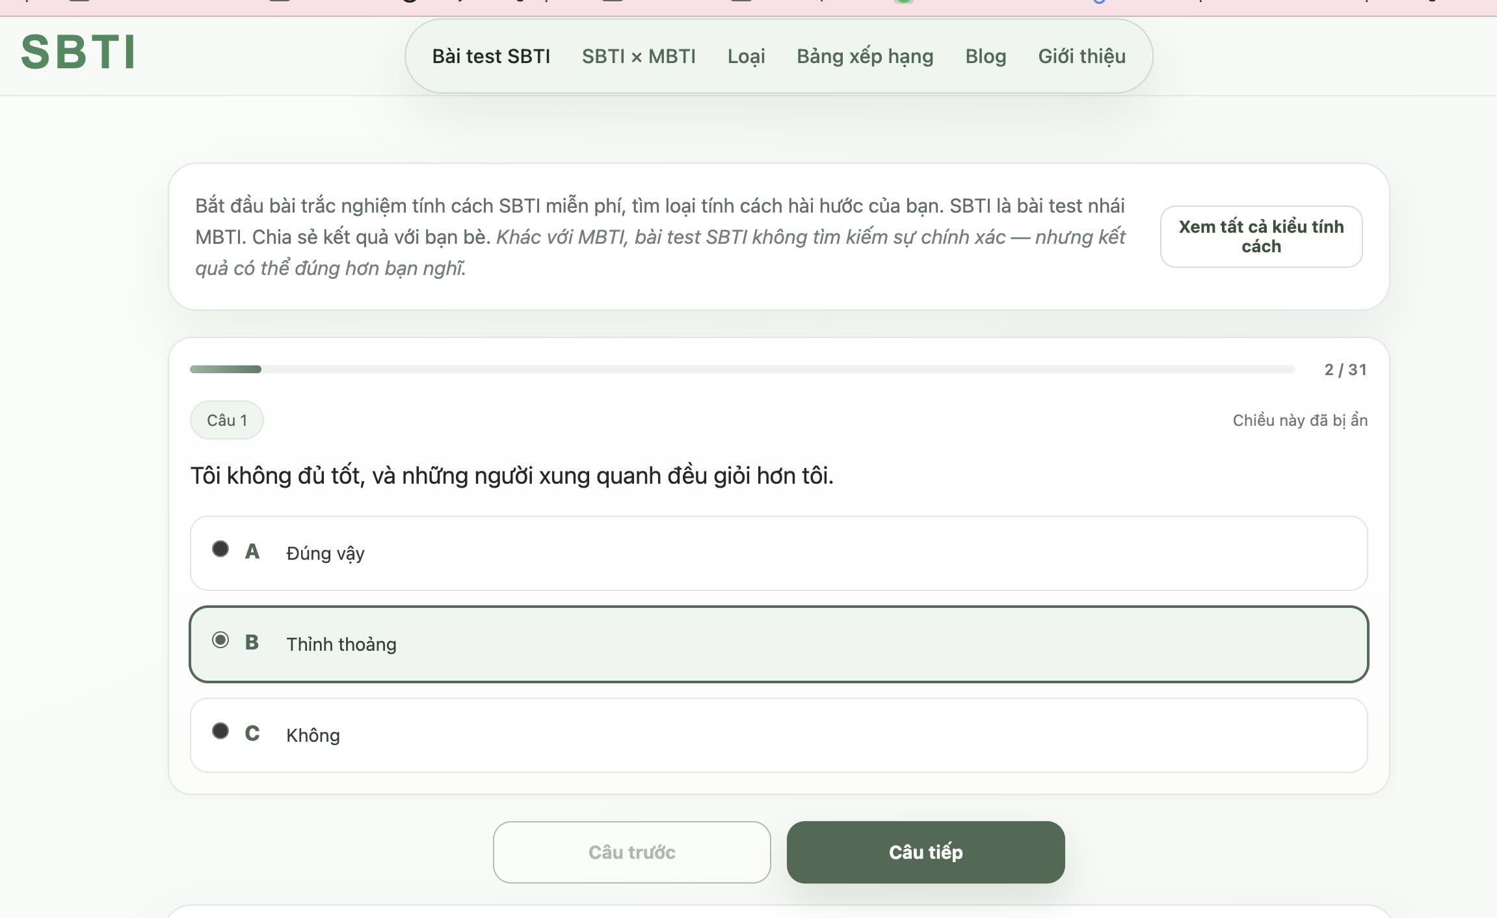Click the 'Câu trước' button
The height and width of the screenshot is (918, 1497).
[631, 852]
